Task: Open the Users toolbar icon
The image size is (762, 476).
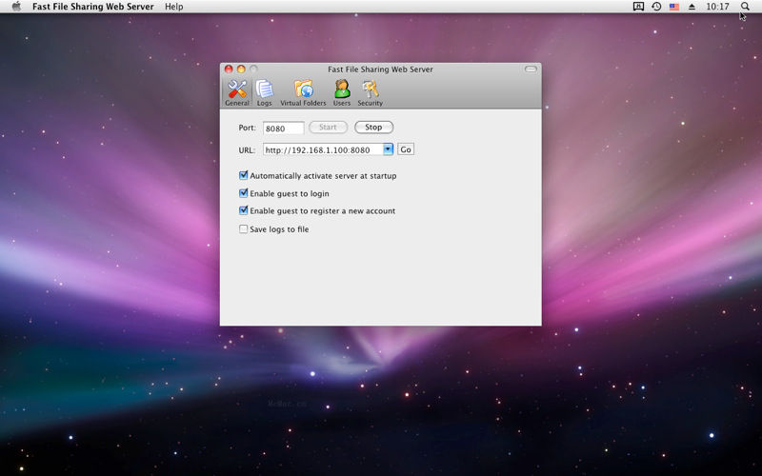Action: click(342, 92)
